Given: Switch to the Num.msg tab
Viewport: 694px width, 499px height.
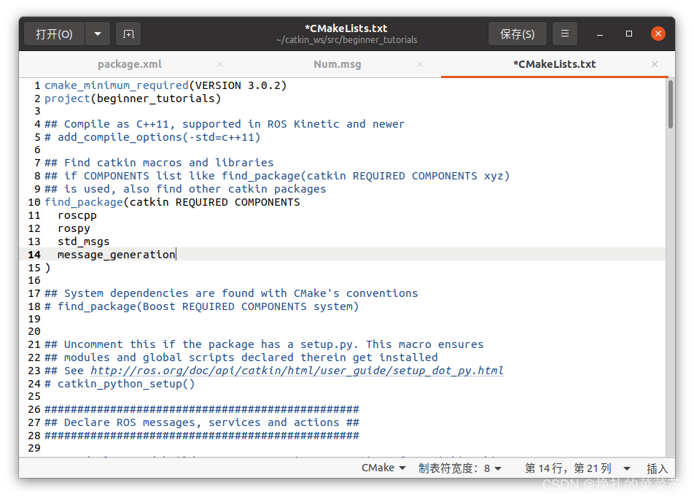Looking at the screenshot, I should (337, 64).
